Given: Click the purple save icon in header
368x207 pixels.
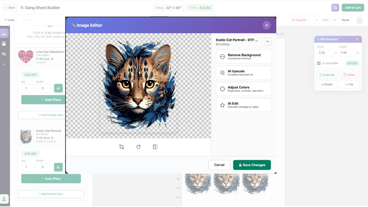Looking at the screenshot, I should click(x=335, y=8).
